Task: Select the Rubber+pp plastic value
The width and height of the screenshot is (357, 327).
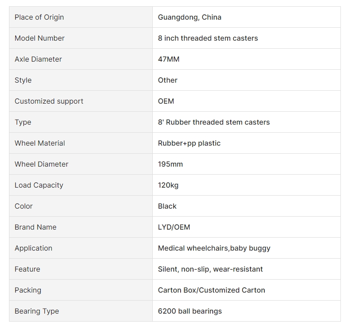Action: coord(189,143)
